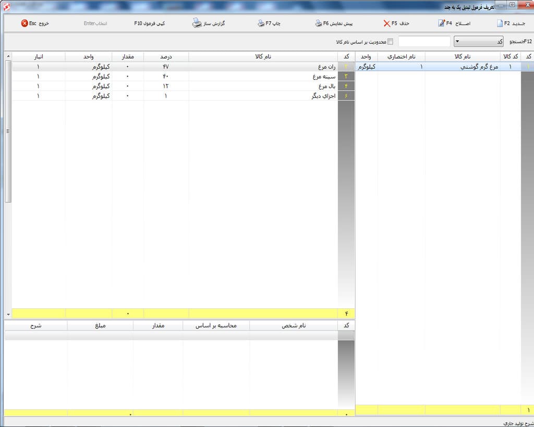The width and height of the screenshot is (534, 427).
Task: Select the chicken wing row with 12 percent
Action: tap(183, 86)
